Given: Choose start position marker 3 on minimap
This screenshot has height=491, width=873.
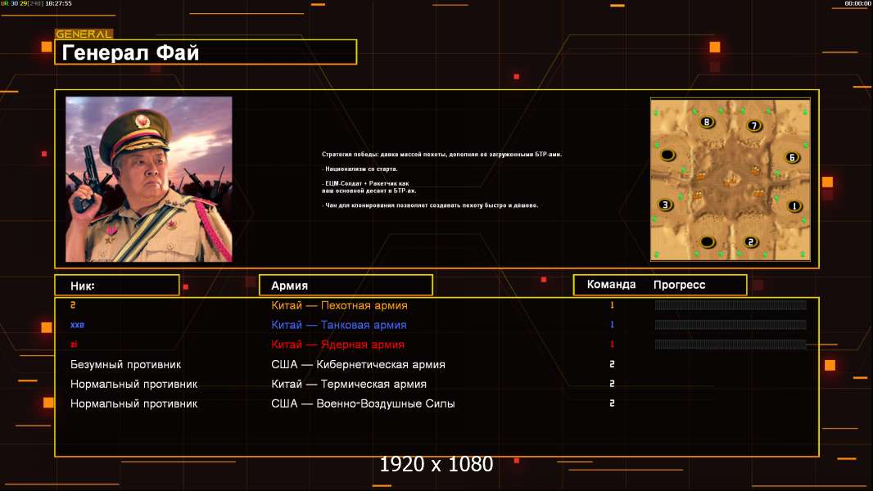Looking at the screenshot, I should pos(665,205).
